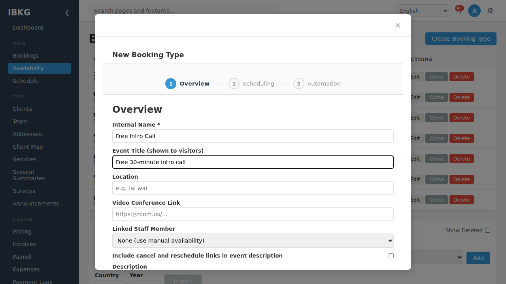Enable include cancel and reschedule links checkbox
The height and width of the screenshot is (284, 506).
coord(391,256)
